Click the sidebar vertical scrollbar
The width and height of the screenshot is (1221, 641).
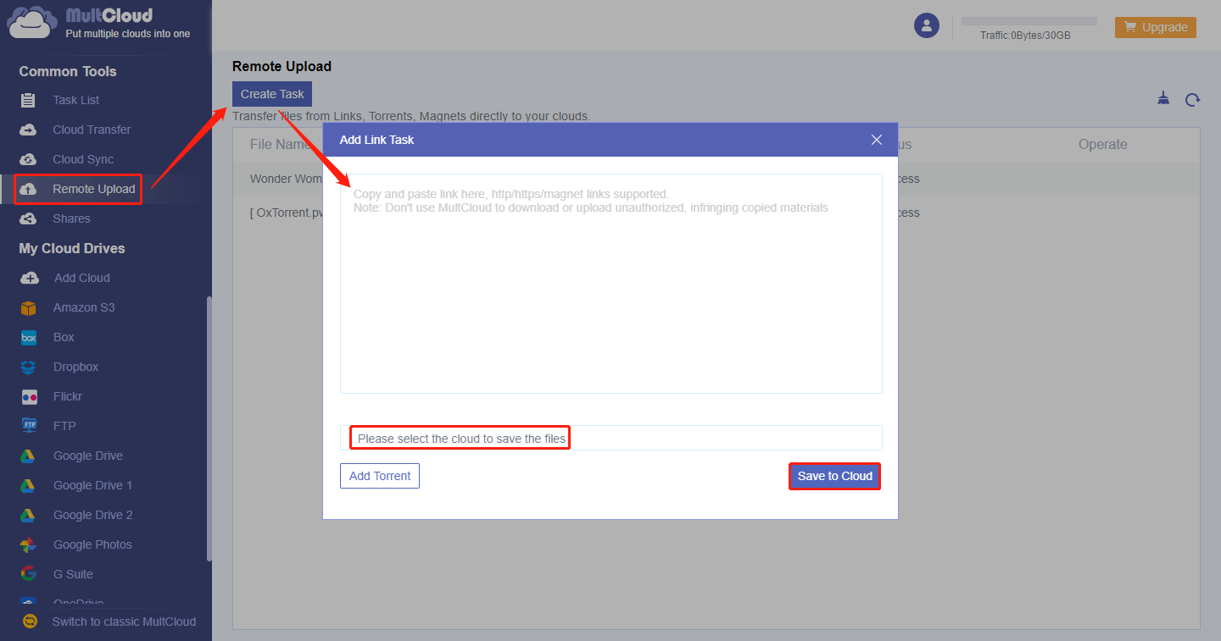point(209,429)
